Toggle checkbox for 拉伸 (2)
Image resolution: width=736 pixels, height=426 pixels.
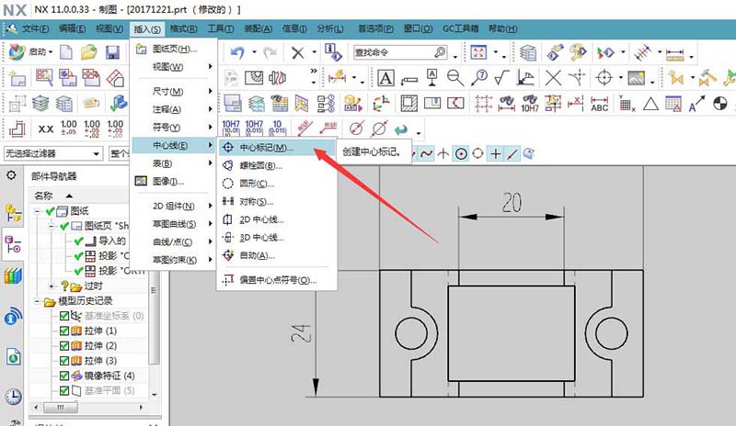pyautogui.click(x=64, y=346)
